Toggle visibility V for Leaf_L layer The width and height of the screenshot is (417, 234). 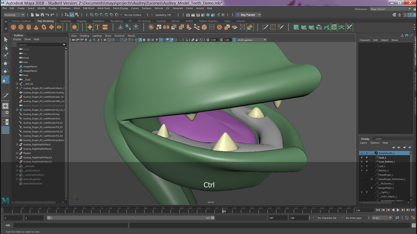tap(362, 166)
